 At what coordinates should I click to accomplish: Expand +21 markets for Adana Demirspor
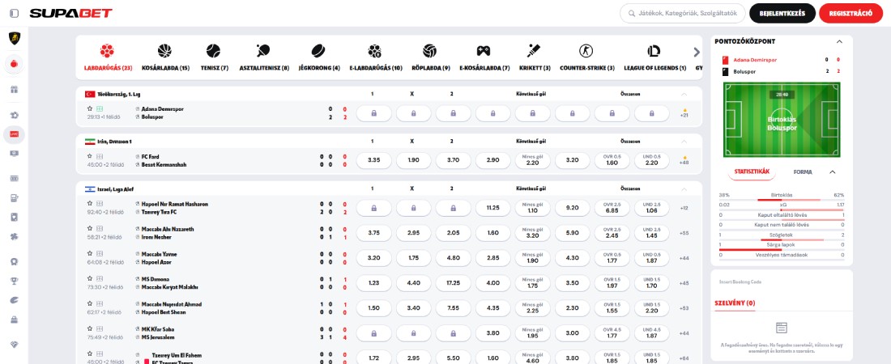click(684, 113)
